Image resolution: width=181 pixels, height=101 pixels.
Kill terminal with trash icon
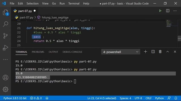(160, 52)
